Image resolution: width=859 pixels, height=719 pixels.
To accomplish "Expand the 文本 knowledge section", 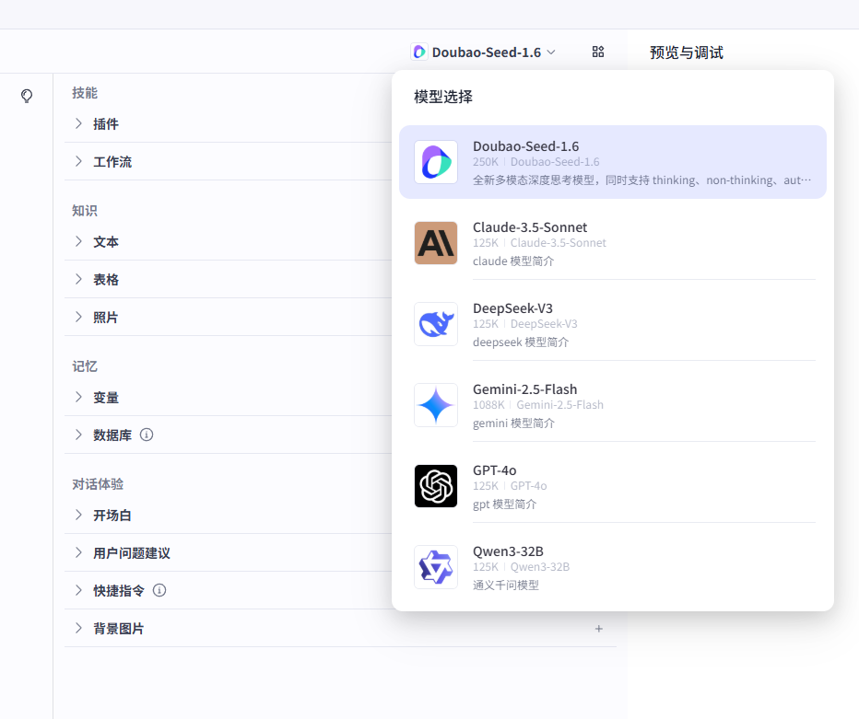I will pyautogui.click(x=78, y=241).
